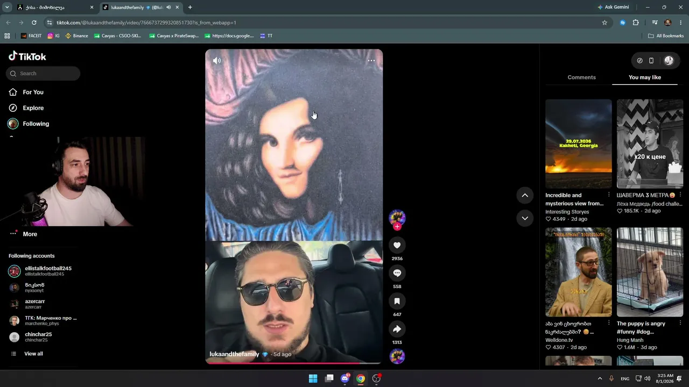
Task: Open the FACEIT bookmark
Action: pos(31,36)
